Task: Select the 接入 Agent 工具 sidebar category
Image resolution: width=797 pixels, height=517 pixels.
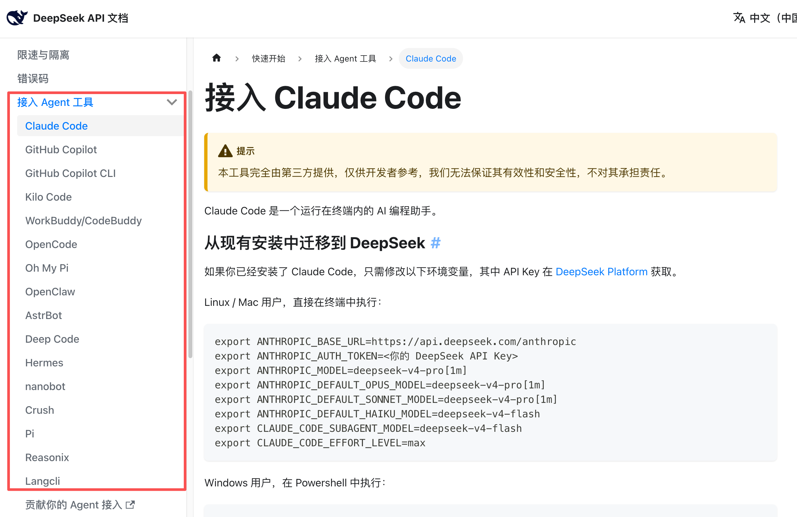Action: [55, 102]
